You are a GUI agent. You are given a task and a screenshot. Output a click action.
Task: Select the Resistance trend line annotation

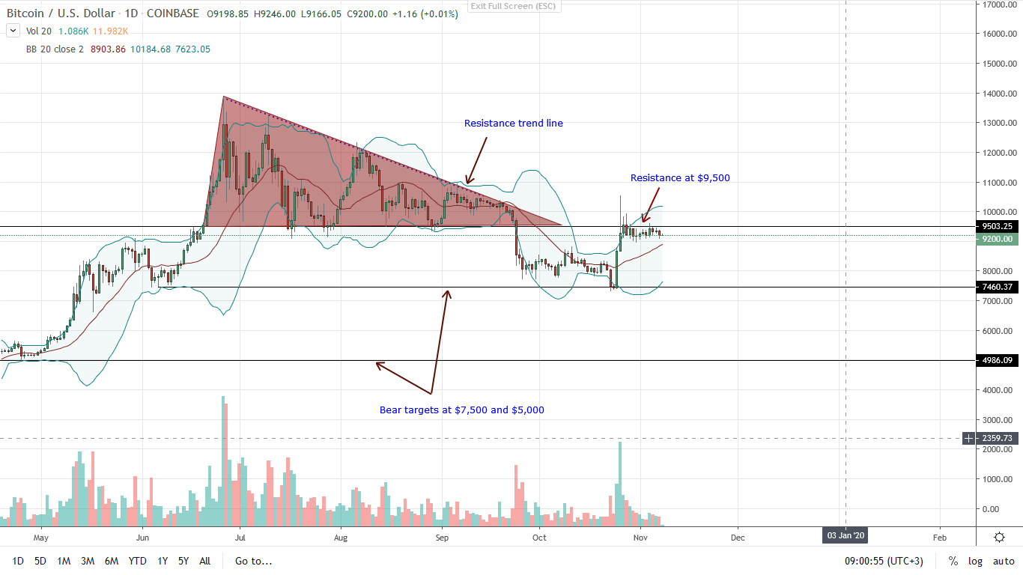pos(513,123)
